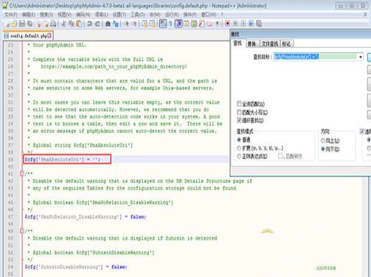Toggle the 匹配大小写 (match case) checkbox
This screenshot has height=277, width=371.
pos(240,113)
